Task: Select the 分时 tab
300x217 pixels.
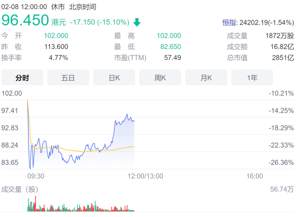Action: [x=22, y=78]
